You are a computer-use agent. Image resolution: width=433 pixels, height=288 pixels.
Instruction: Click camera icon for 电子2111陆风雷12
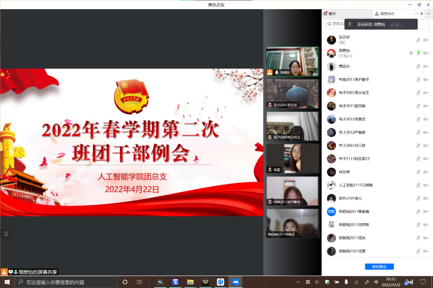[425, 159]
